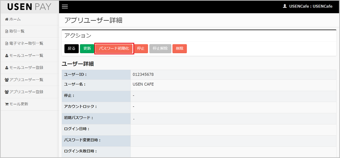
Task: Click the USEN PAY logo
Action: point(29,7)
